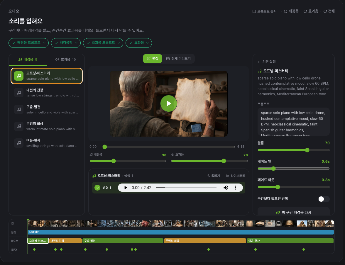Switch to the 배경음 5 tab
The width and height of the screenshot is (345, 265).
pos(28,60)
